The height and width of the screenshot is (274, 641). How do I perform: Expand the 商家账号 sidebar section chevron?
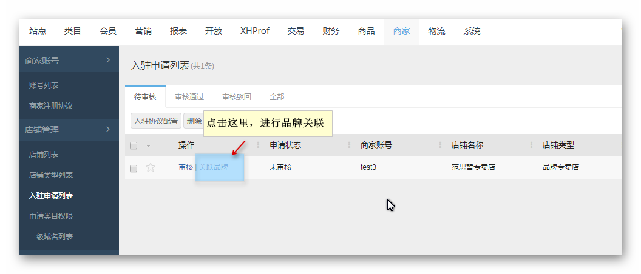tap(108, 60)
